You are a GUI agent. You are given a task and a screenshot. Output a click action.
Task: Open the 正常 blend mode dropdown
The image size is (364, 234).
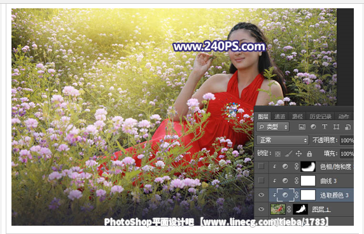coord(283,140)
